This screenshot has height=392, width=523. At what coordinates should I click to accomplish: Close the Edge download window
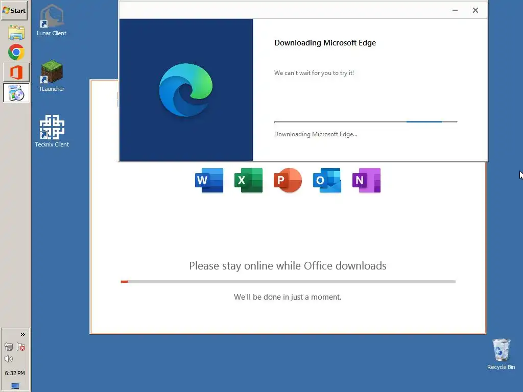click(476, 10)
